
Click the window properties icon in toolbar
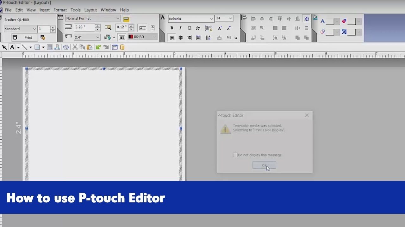(x=115, y=47)
